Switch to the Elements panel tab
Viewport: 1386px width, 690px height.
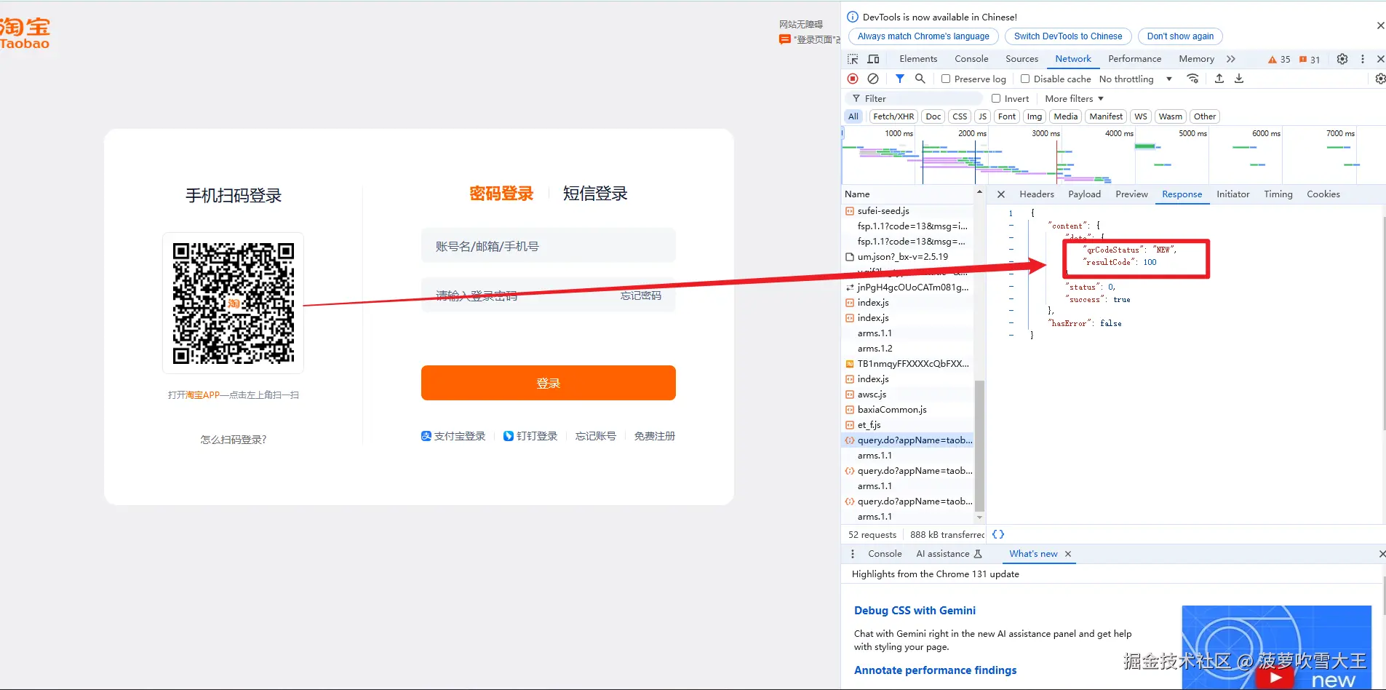tap(918, 59)
